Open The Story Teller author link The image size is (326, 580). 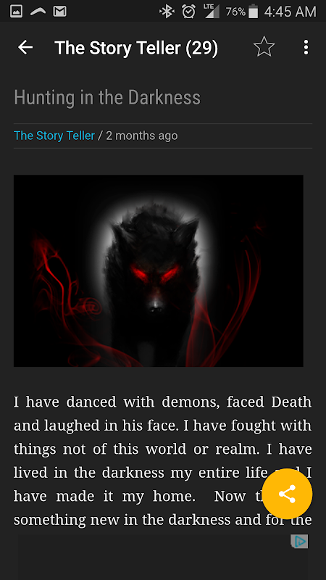54,136
